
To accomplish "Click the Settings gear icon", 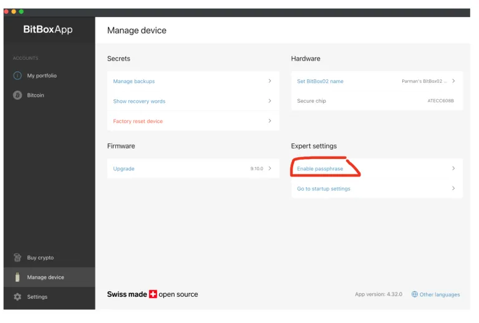I will tap(17, 297).
